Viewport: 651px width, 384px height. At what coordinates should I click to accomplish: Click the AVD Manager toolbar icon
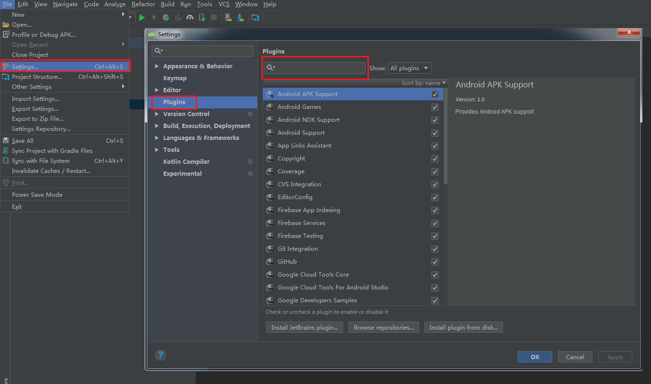pos(229,17)
